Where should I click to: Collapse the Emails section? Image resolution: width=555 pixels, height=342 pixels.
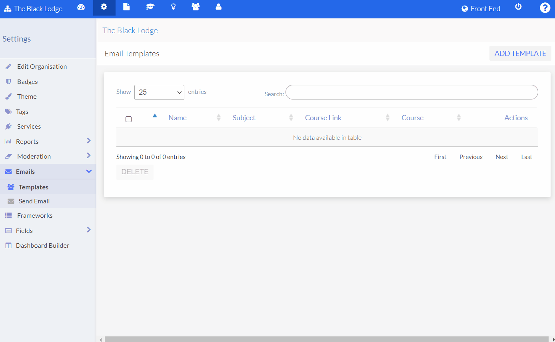(x=26, y=171)
